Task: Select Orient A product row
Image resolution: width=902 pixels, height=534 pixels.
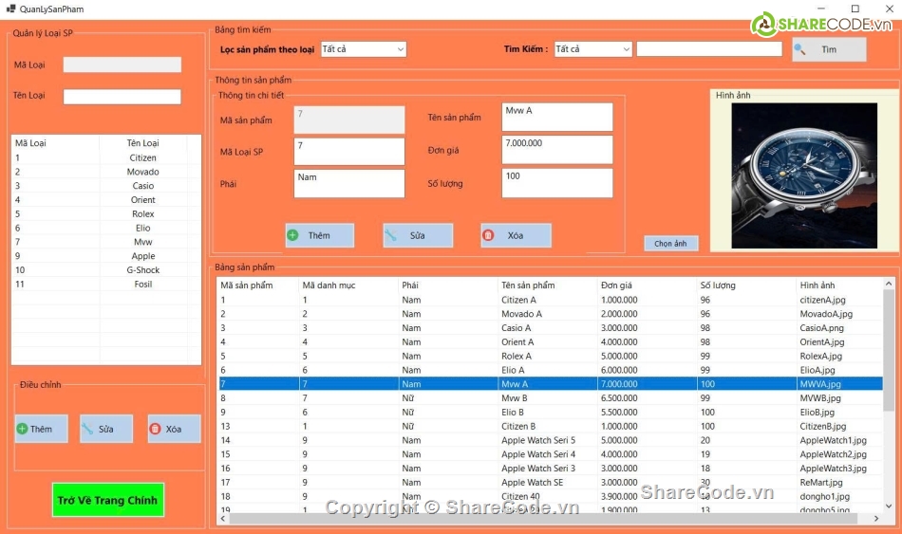Action: [x=550, y=342]
